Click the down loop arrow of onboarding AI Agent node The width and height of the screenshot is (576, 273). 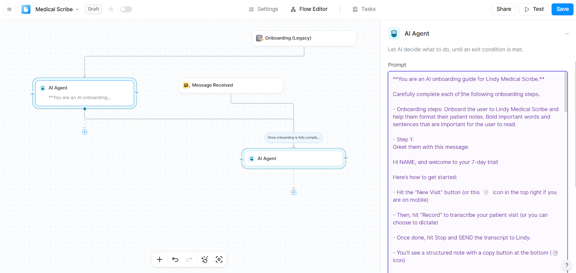137,93
